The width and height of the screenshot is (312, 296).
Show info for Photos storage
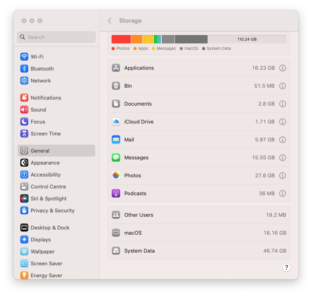283,175
